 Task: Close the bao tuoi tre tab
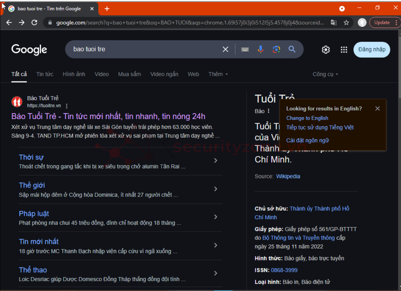(x=92, y=9)
